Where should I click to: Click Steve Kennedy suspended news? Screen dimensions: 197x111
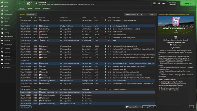(x=170, y=88)
